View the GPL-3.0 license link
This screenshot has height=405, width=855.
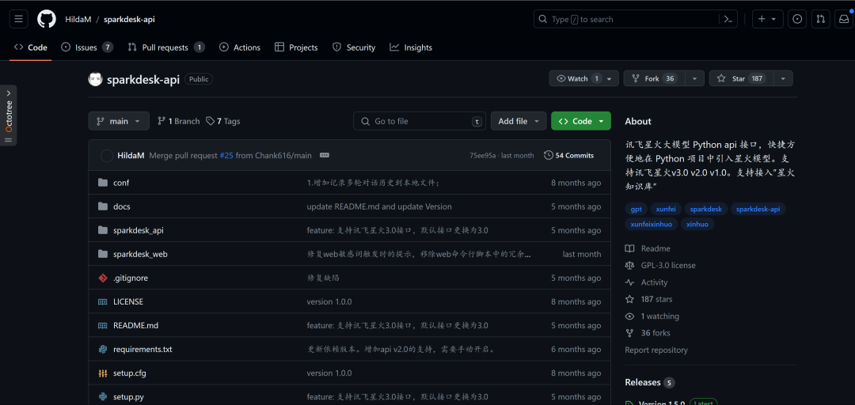tap(661, 266)
